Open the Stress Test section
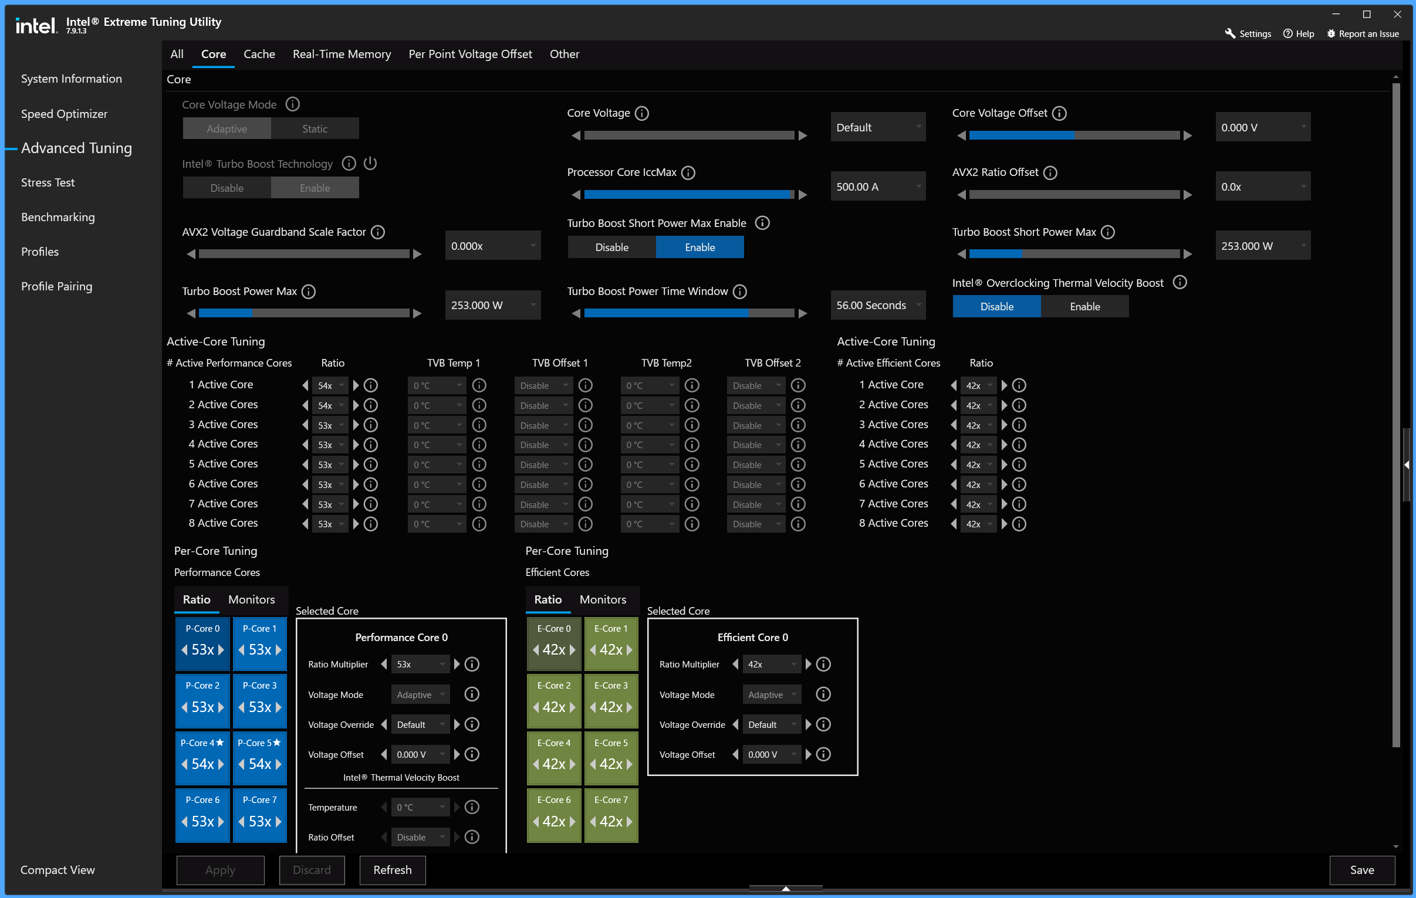 pos(48,182)
